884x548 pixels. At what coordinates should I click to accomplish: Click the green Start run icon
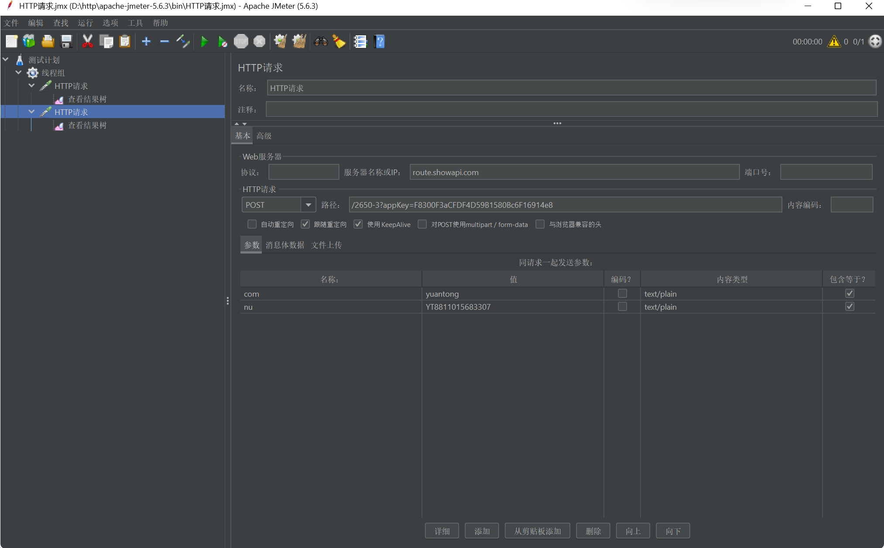(x=204, y=42)
